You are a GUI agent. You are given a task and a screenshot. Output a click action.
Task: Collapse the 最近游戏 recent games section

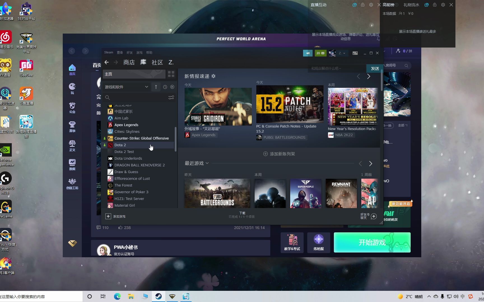[x=207, y=163]
